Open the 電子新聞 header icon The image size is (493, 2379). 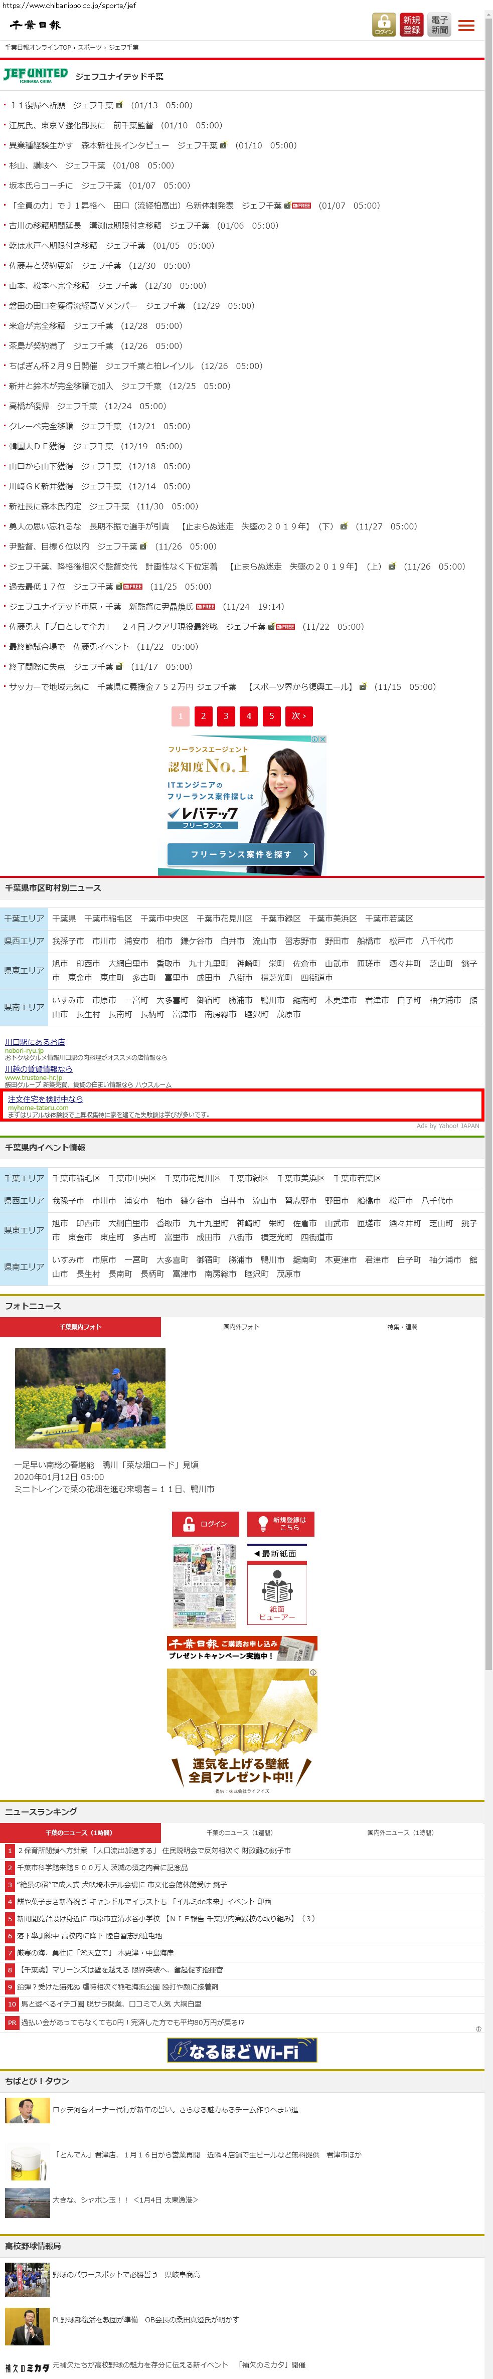pos(439,25)
